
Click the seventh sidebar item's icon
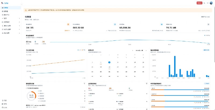2,30
